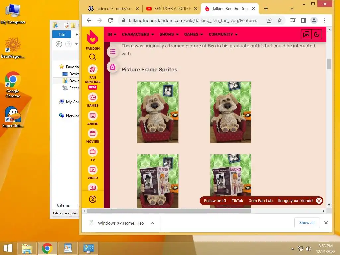Select My Computer in Explorer tree
This screenshot has height=255, width=340.
click(x=69, y=102)
